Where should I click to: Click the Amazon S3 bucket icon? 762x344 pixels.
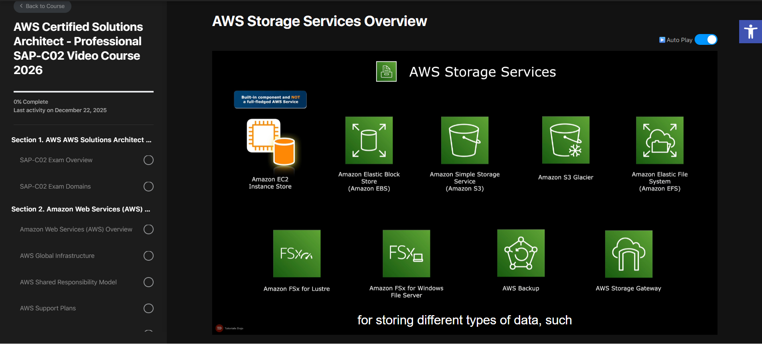click(464, 140)
